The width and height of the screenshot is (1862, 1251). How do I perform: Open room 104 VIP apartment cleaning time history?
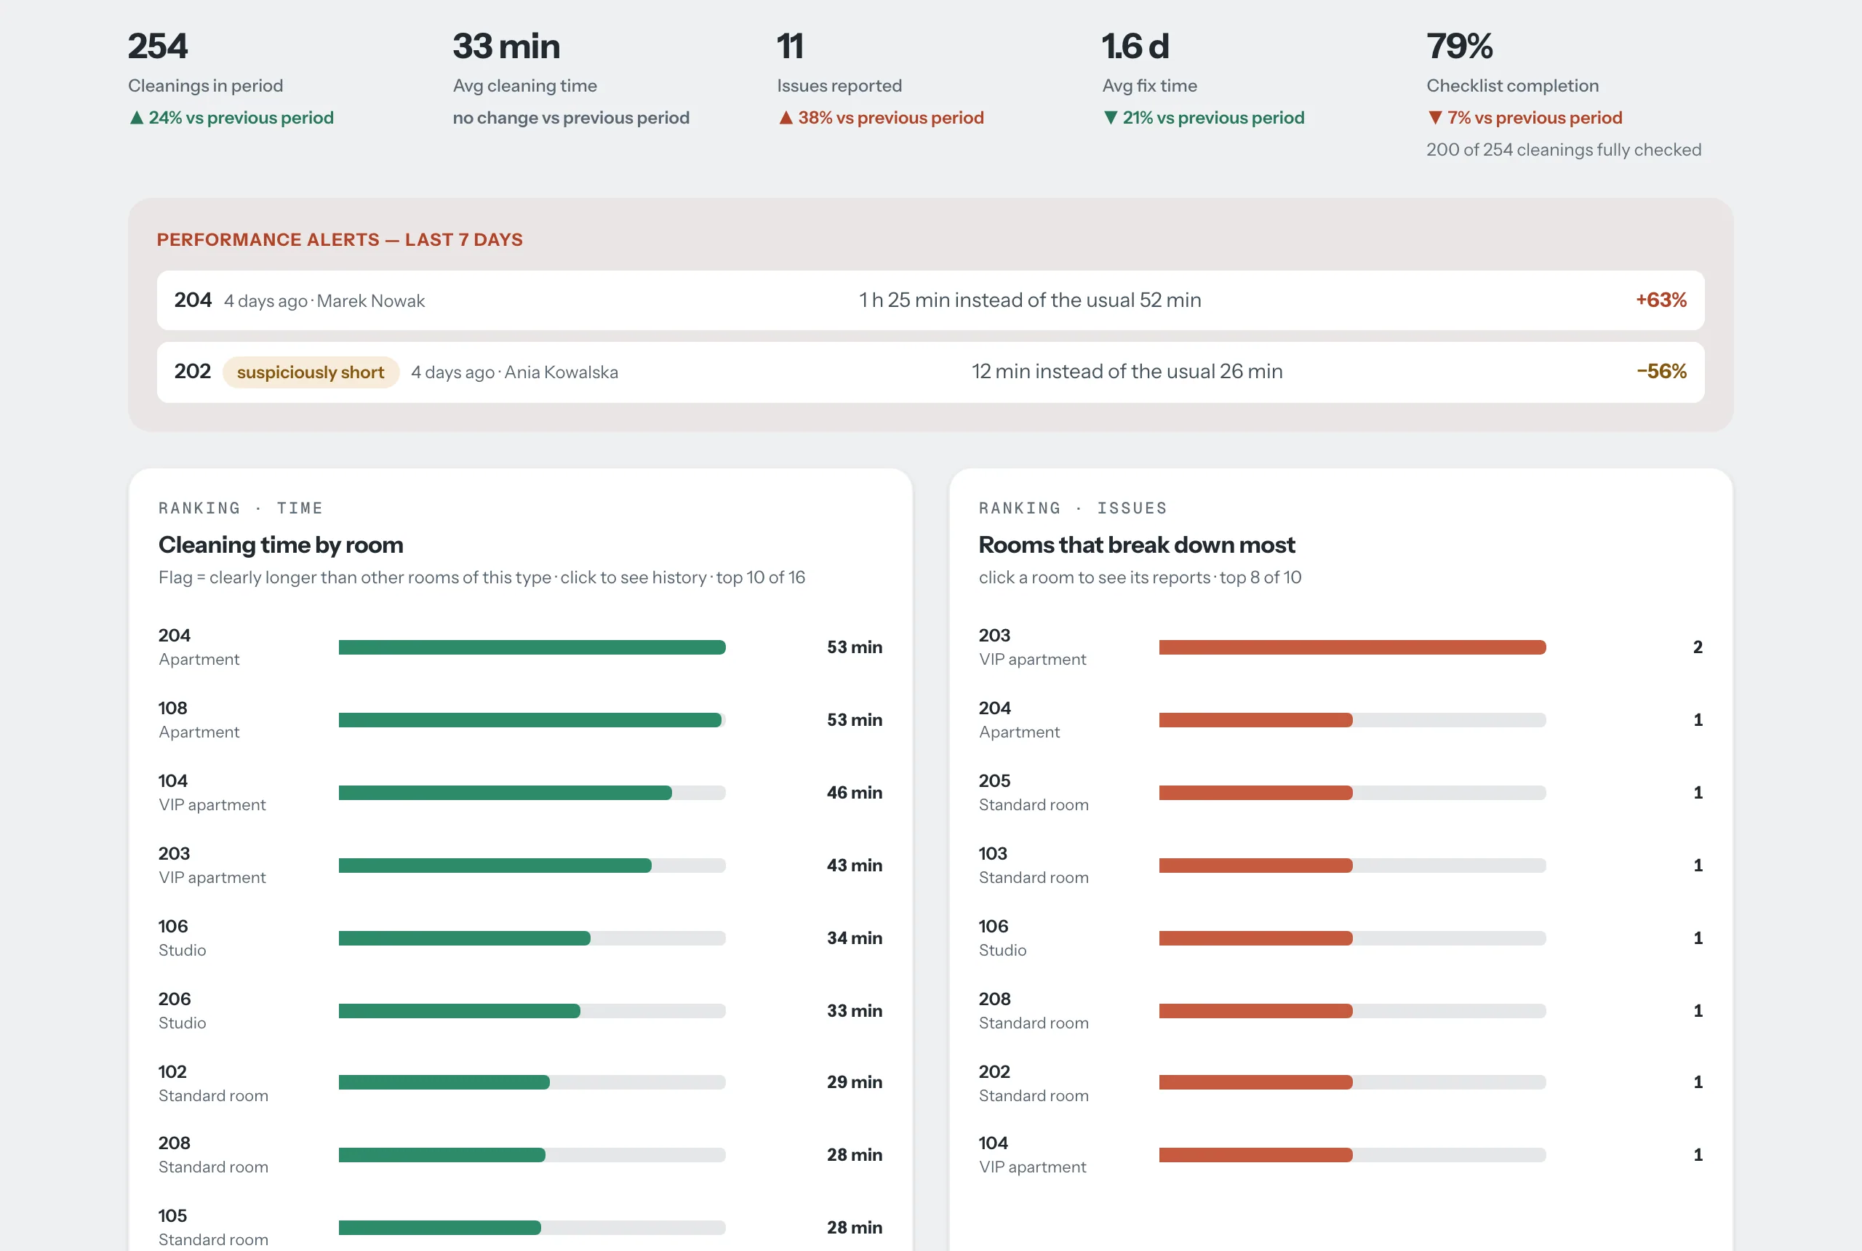(x=520, y=792)
